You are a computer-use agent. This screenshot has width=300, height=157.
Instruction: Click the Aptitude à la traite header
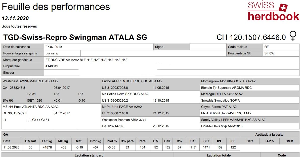(x=269, y=135)
